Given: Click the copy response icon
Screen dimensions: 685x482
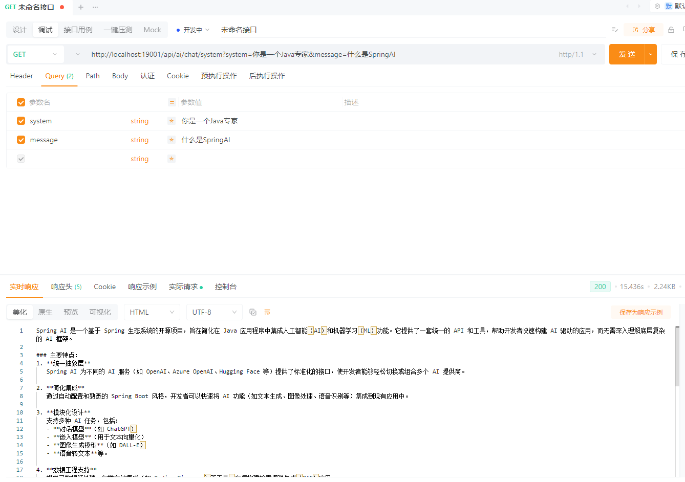Looking at the screenshot, I should [x=252, y=312].
